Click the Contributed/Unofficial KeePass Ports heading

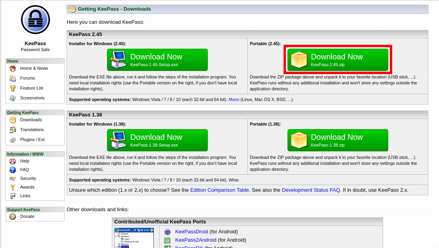point(160,222)
